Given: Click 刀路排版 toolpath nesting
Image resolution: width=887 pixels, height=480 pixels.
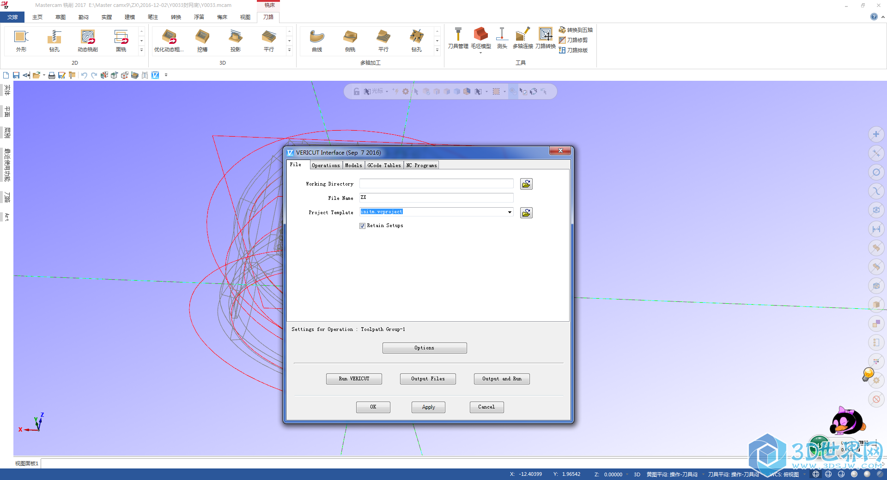Looking at the screenshot, I should pos(573,50).
